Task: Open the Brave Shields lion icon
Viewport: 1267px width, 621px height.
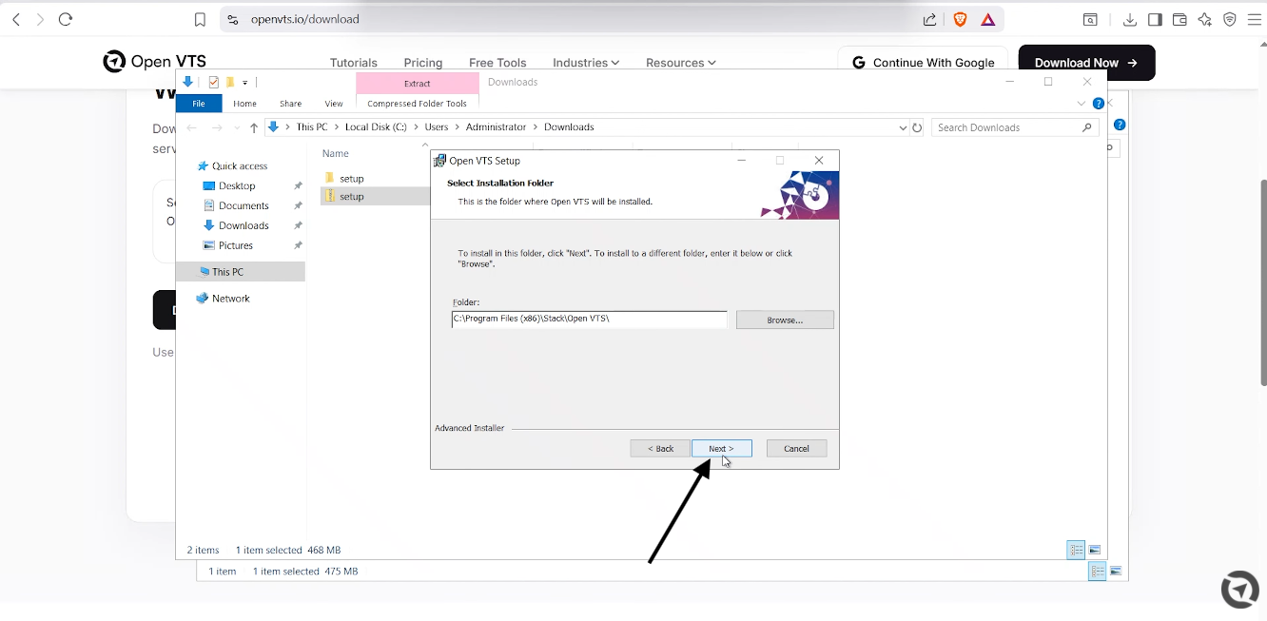Action: pos(960,19)
